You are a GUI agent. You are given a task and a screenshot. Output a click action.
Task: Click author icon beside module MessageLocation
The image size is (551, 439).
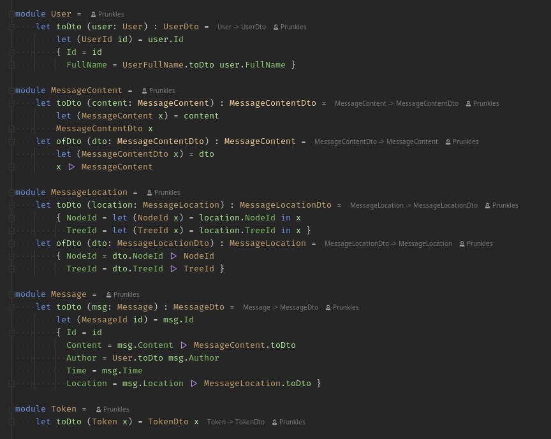149,193
